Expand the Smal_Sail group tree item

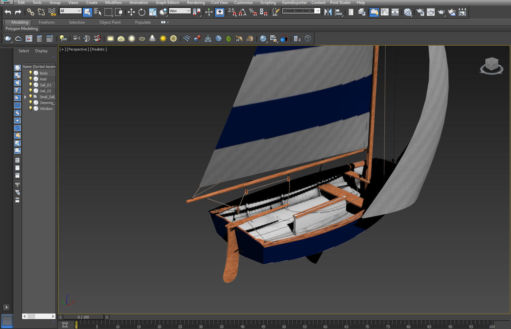25,97
